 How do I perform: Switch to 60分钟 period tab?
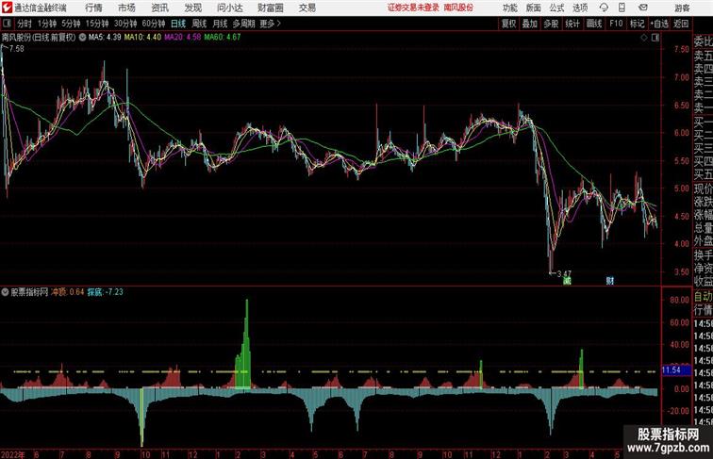point(154,24)
